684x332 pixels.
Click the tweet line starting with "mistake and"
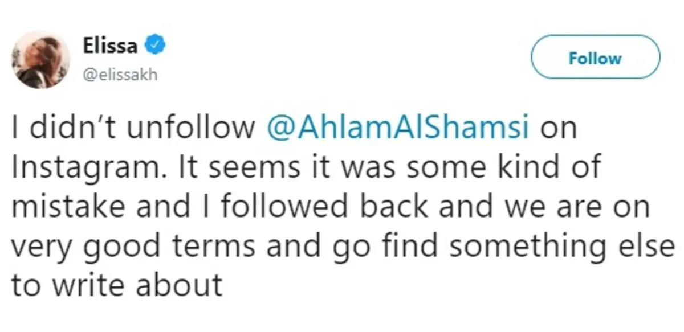[331, 208]
